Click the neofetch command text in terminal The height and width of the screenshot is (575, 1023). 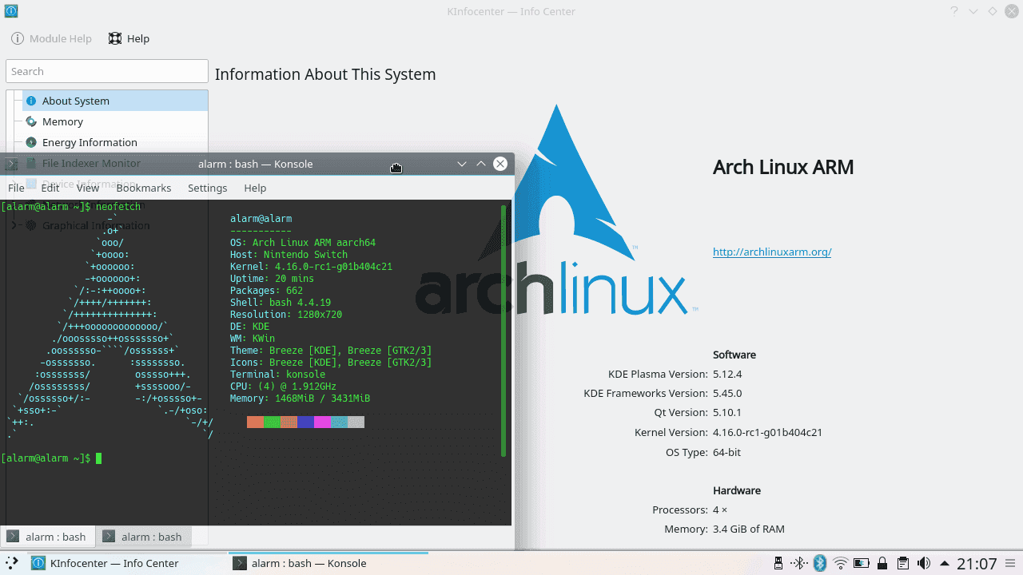tap(118, 207)
